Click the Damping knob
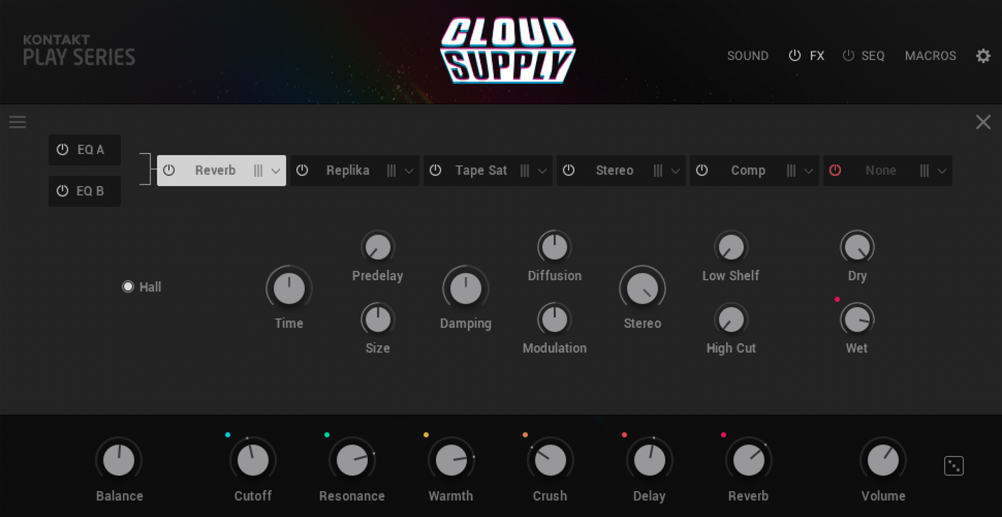 tap(466, 289)
